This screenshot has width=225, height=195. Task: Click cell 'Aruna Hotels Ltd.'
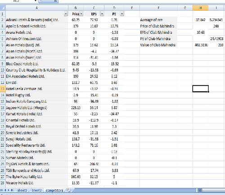pyautogui.click(x=37, y=32)
